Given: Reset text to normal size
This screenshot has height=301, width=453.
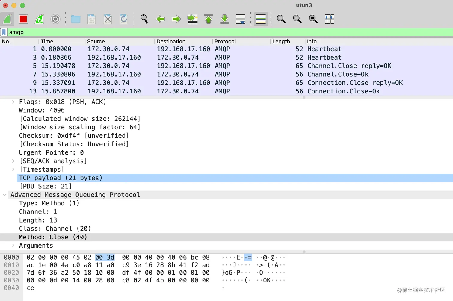Looking at the screenshot, I should pyautogui.click(x=313, y=19).
